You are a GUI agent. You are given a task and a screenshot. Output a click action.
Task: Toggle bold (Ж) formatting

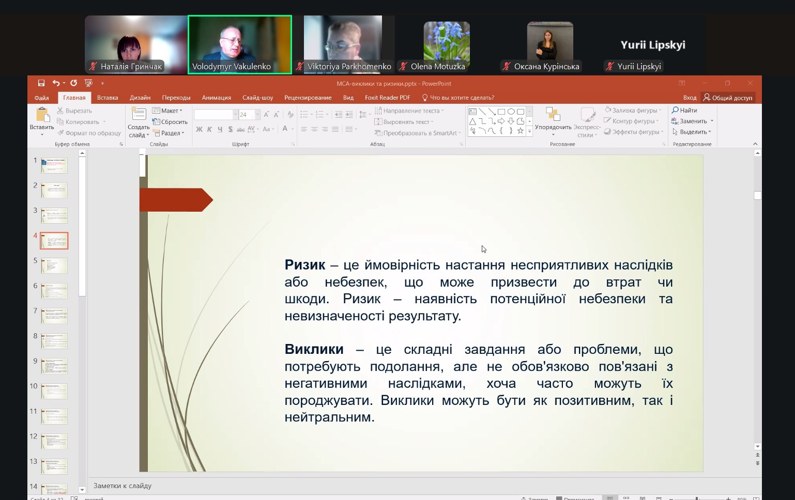click(x=199, y=129)
